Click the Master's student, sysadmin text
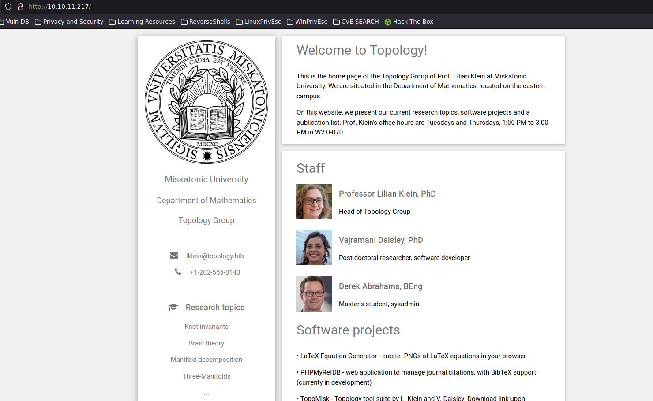The image size is (653, 401). pyautogui.click(x=379, y=304)
